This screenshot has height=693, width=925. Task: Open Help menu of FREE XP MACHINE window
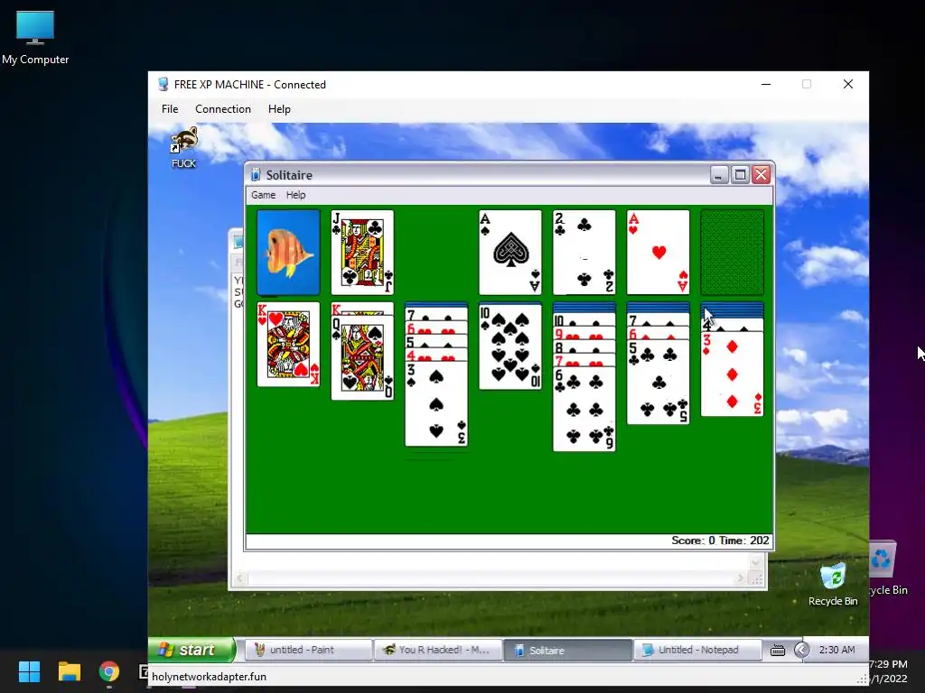point(279,109)
